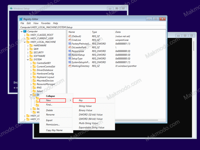Click the DriverDatabase folder icon
Image resolution: width=200 pixels, height=150 pixels.
coord(34,70)
